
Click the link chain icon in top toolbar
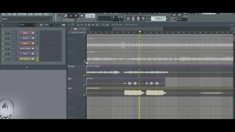coord(180,15)
